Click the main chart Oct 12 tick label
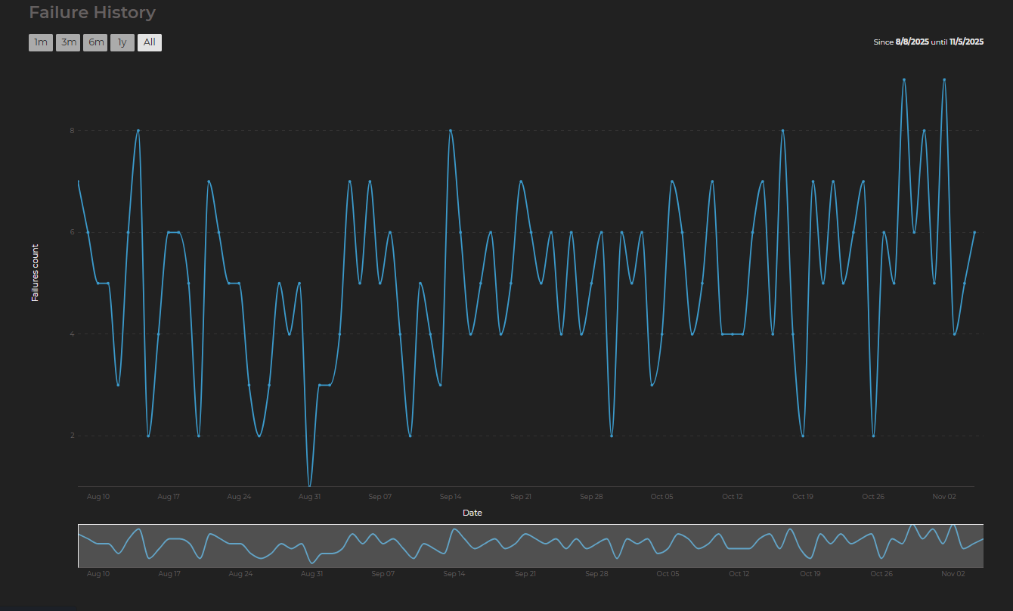This screenshot has width=1013, height=611. [x=733, y=497]
